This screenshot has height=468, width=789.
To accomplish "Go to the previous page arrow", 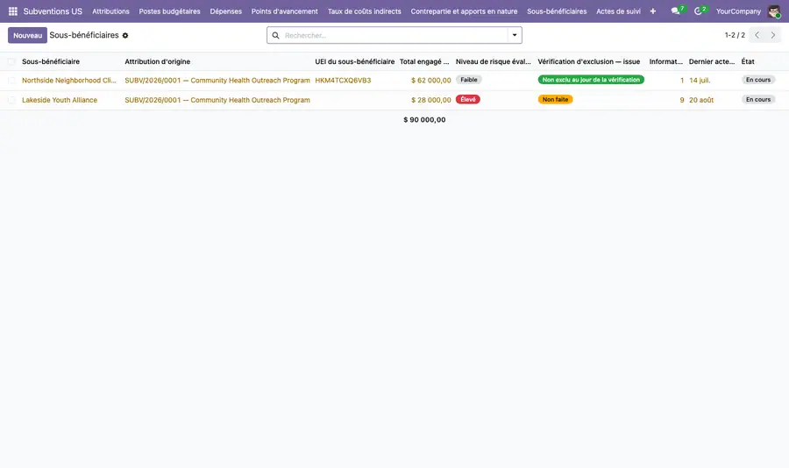I will click(x=757, y=35).
